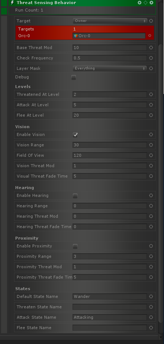Click the Default State Name field containing Wander
Screen dimensions: 164x344
click(x=110, y=296)
